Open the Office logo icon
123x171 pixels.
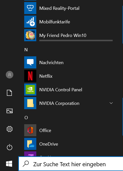tap(30, 130)
